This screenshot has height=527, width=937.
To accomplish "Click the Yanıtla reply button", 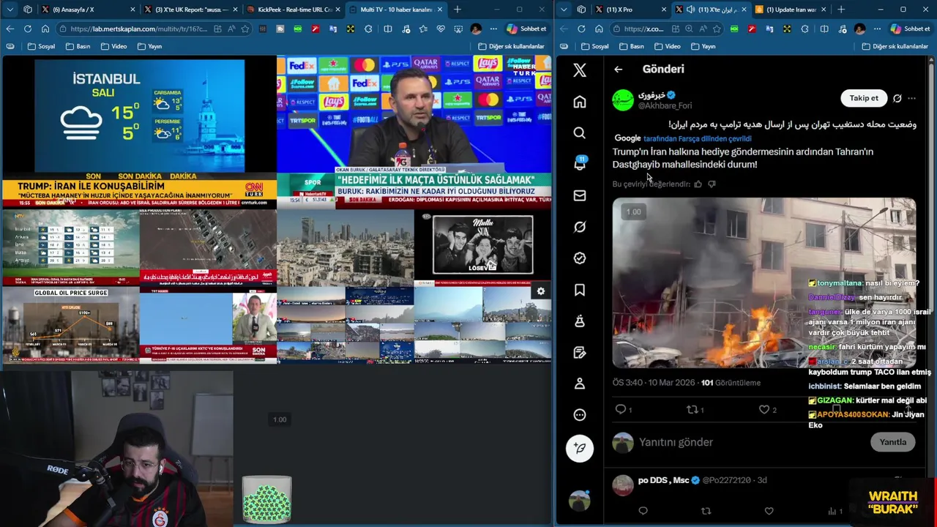I will (x=892, y=442).
